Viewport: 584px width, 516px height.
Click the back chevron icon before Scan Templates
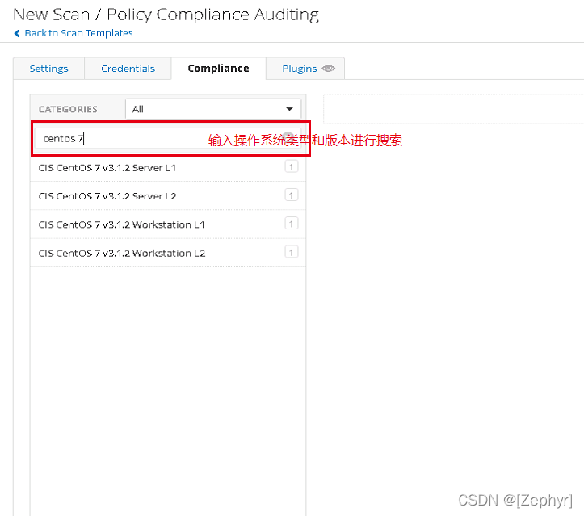(x=17, y=33)
